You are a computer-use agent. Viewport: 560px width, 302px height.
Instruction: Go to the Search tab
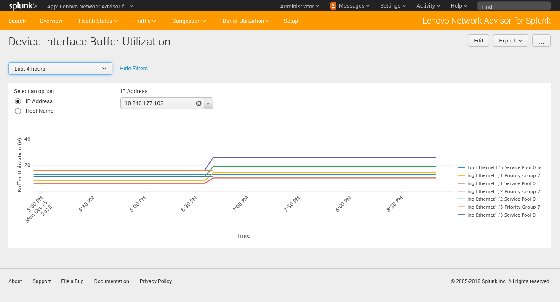pyautogui.click(x=17, y=21)
